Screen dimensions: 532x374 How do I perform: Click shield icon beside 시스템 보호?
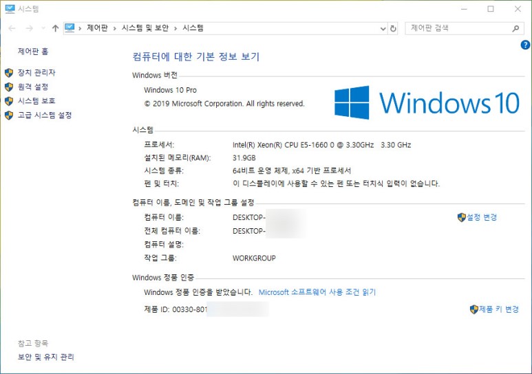(x=9, y=101)
